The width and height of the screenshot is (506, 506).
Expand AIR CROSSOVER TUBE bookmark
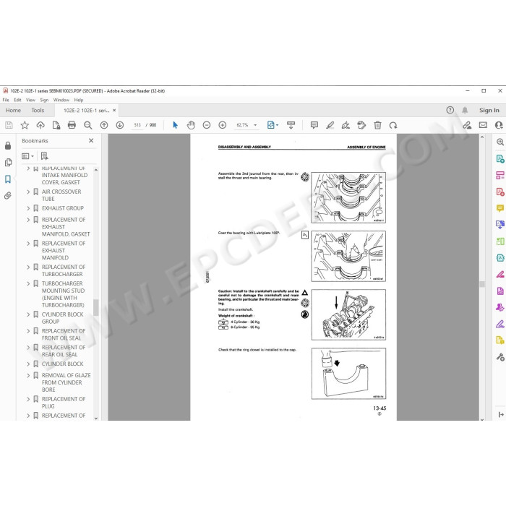(28, 192)
